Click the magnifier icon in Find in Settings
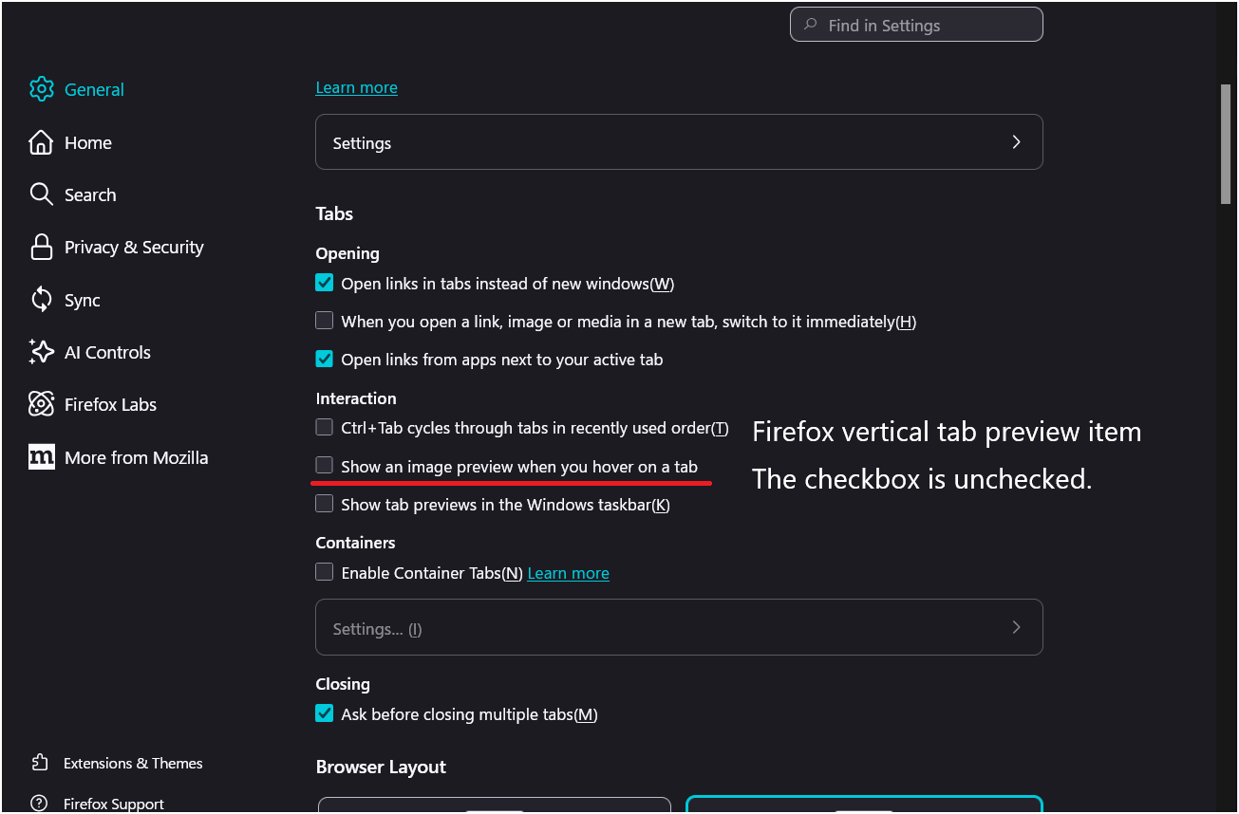 [810, 25]
